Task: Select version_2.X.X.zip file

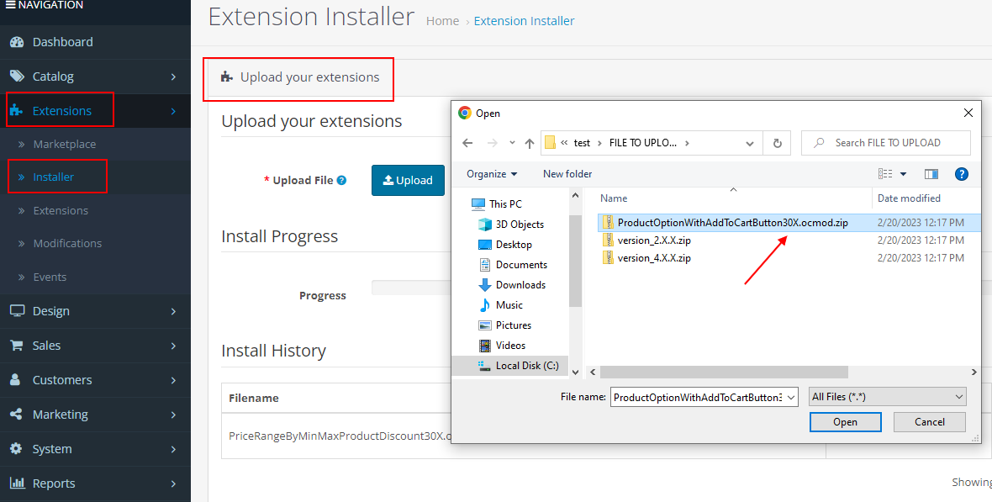Action: coord(653,240)
